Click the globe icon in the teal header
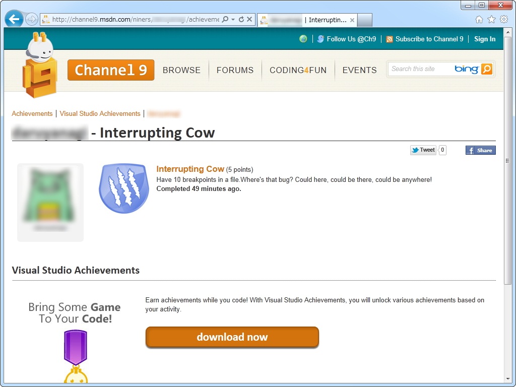This screenshot has height=387, width=516. tap(303, 38)
